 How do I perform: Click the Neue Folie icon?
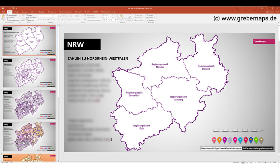23,17
